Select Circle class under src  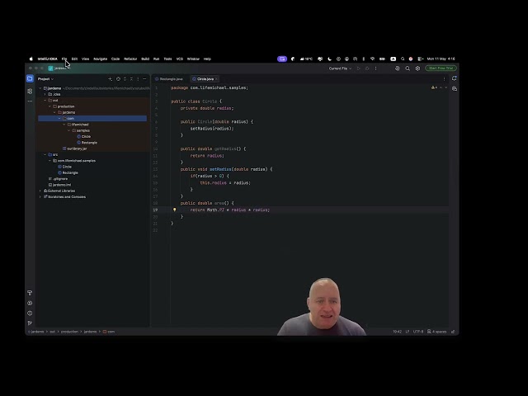point(64,167)
